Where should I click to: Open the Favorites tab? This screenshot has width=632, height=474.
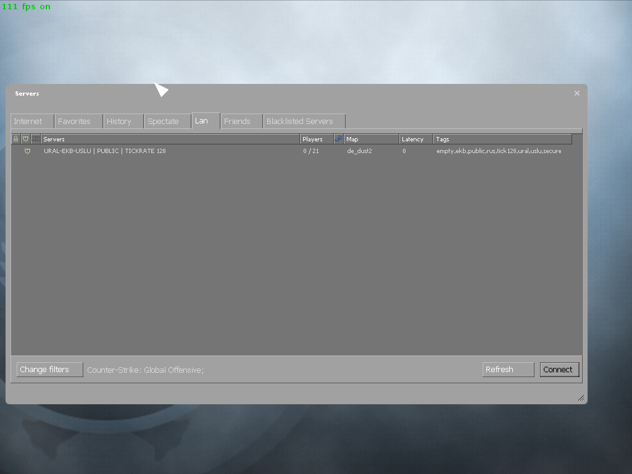pos(78,122)
